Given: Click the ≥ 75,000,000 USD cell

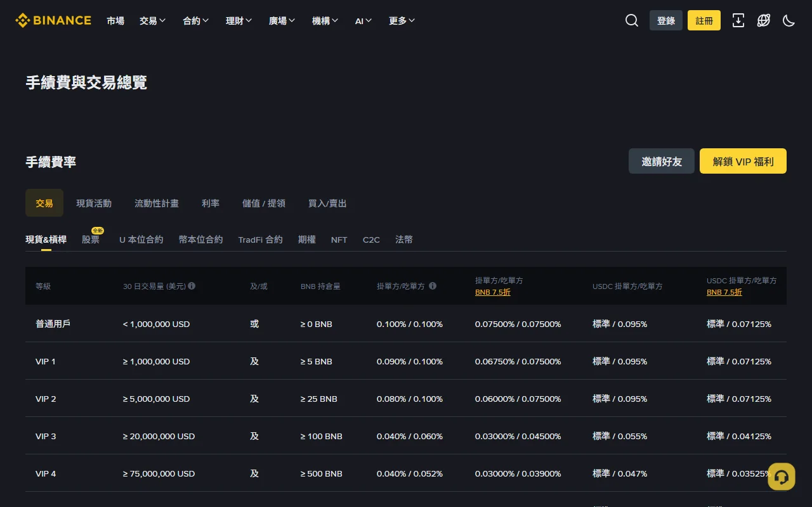Looking at the screenshot, I should [x=159, y=473].
